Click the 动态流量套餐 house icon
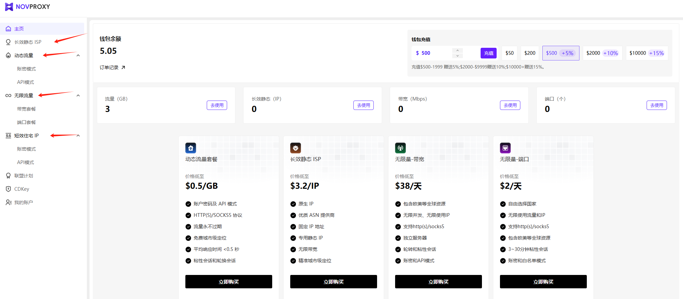This screenshot has height=299, width=683. point(191,148)
